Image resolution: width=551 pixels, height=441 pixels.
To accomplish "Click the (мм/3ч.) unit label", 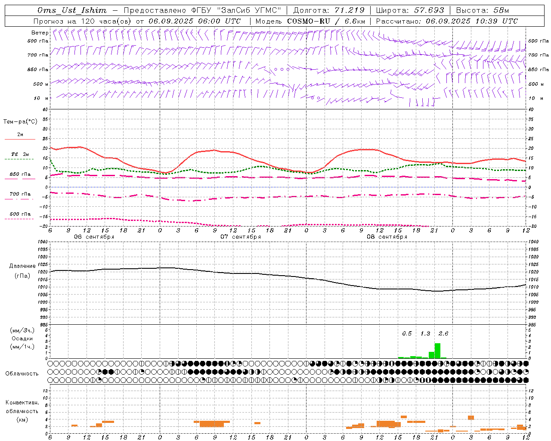I will tap(22, 330).
